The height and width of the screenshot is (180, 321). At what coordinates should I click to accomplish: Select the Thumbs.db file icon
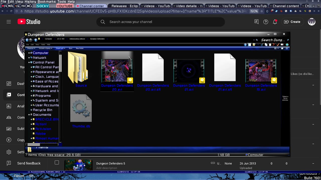[81, 108]
